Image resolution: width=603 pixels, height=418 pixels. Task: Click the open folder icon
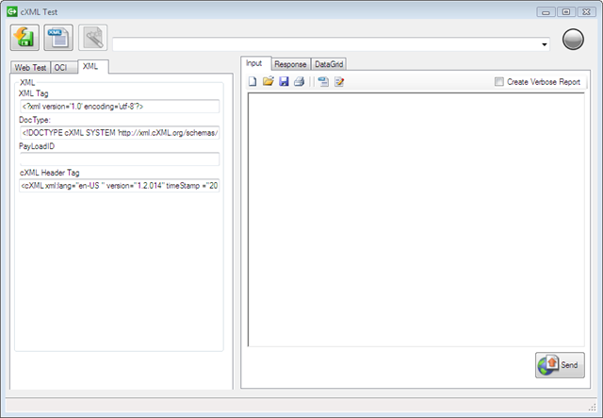268,81
